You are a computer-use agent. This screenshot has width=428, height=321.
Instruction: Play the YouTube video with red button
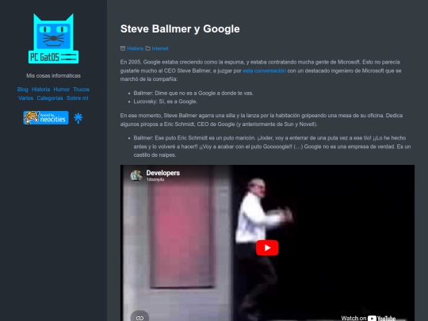tap(267, 247)
